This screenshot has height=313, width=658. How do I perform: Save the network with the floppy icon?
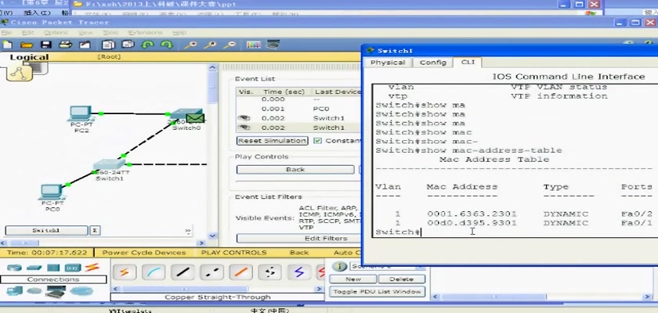point(45,45)
